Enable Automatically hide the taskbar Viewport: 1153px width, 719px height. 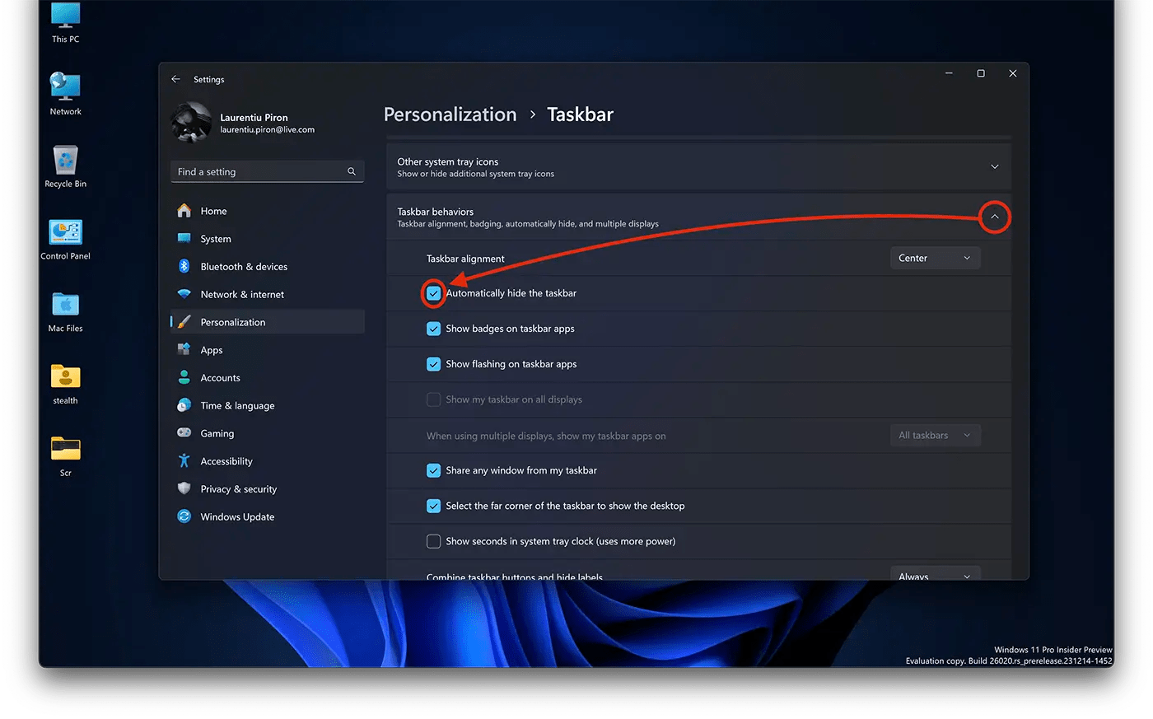point(433,292)
